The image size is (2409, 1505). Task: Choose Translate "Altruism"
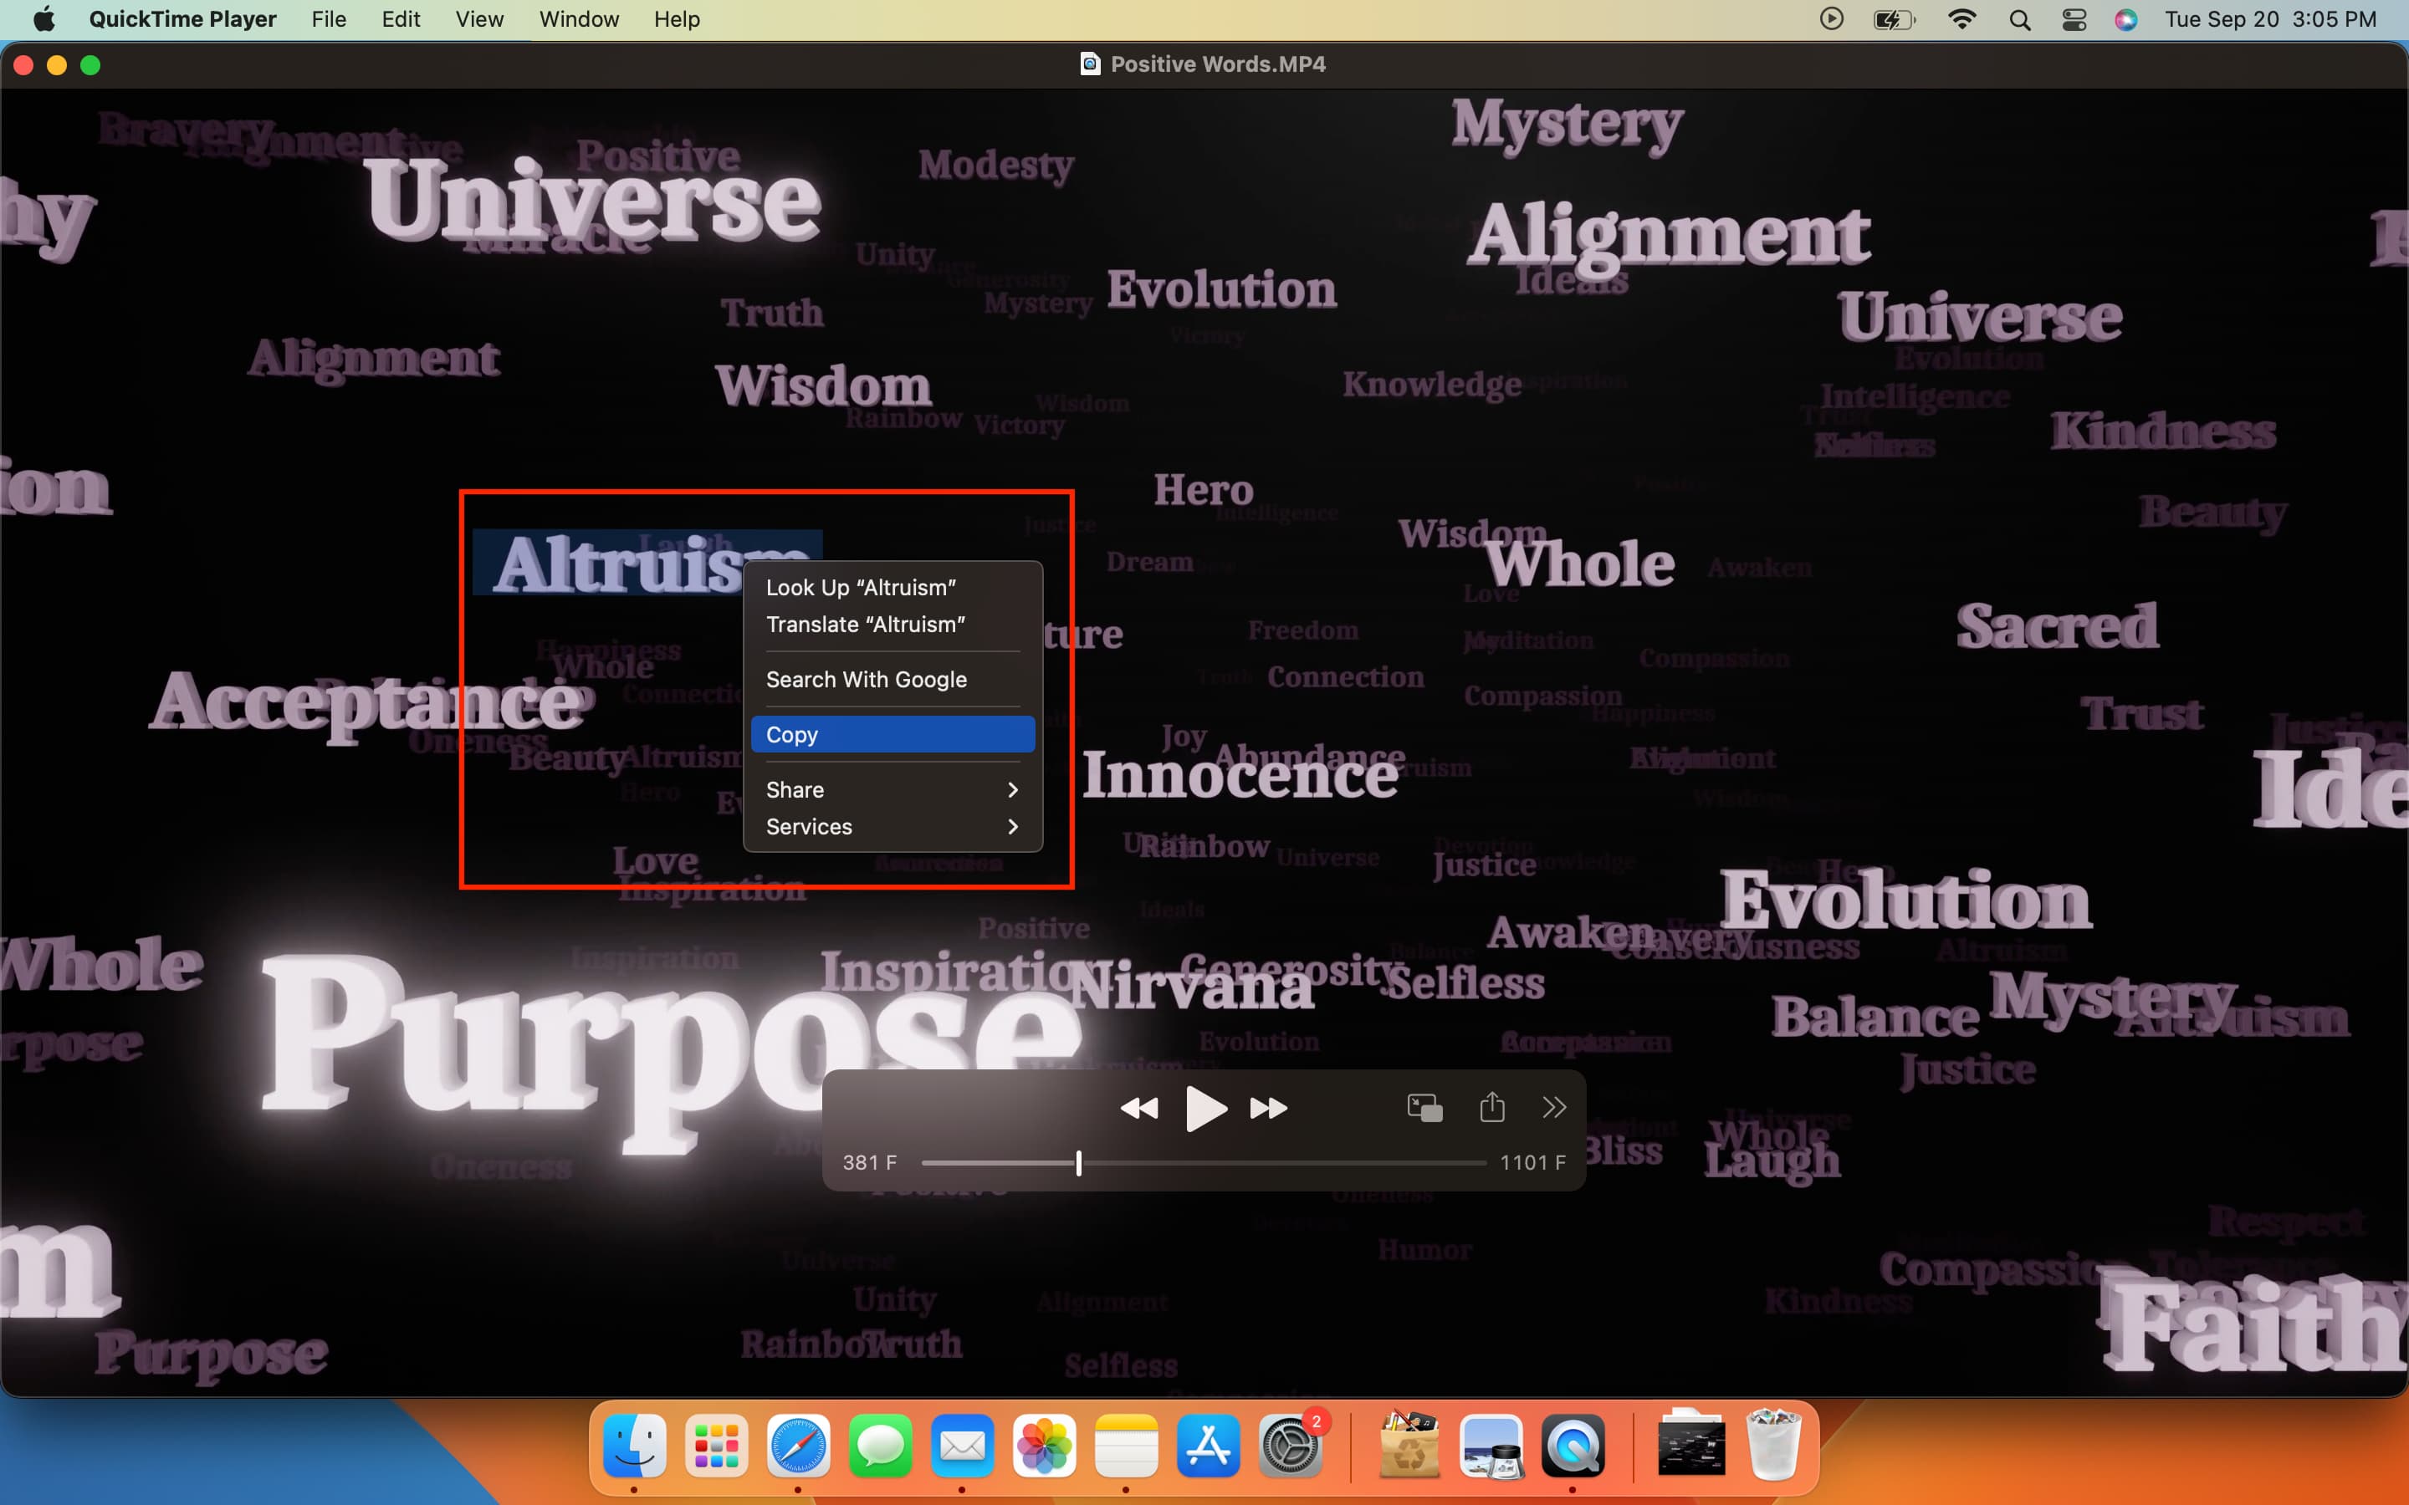[x=865, y=624]
